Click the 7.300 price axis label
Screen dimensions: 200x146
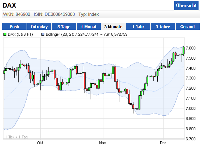pyautogui.click(x=191, y=78)
